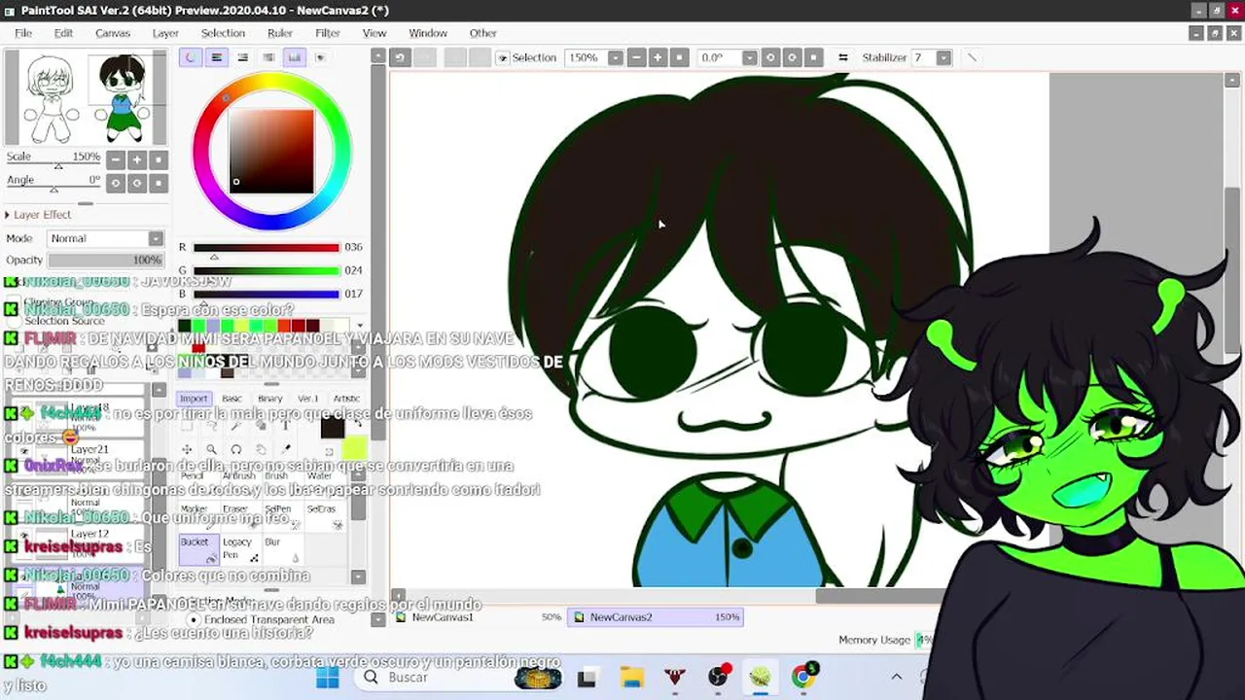Screen dimensions: 1245x700
Task: Expand swatches palette dropdown arrow
Action: tap(360, 326)
